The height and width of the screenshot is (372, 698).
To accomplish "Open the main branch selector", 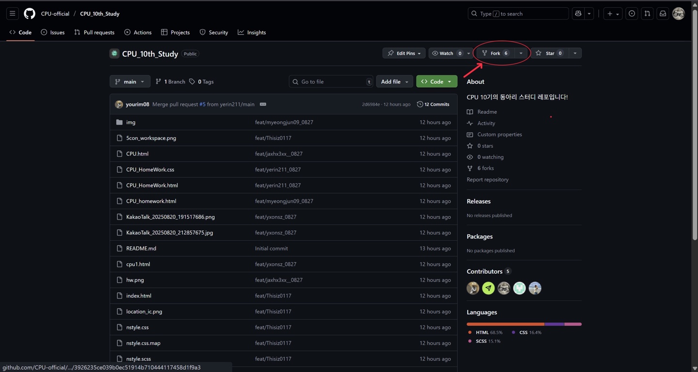I will (x=130, y=81).
